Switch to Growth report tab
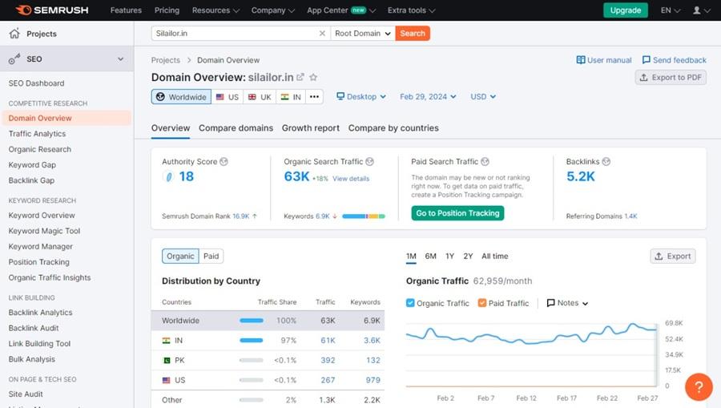Viewport: 721px width, 408px height. [310, 128]
